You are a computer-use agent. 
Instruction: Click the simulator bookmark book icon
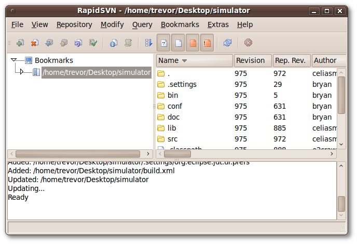pyautogui.click(x=36, y=72)
